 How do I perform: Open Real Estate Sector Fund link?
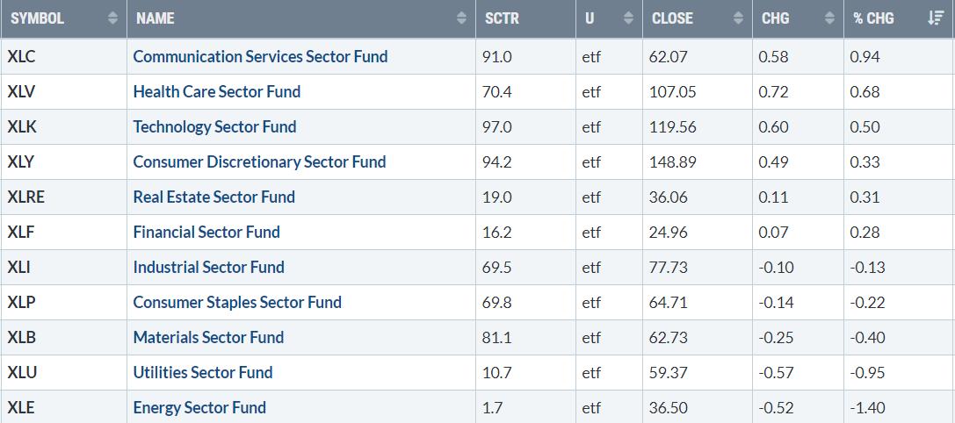click(213, 197)
